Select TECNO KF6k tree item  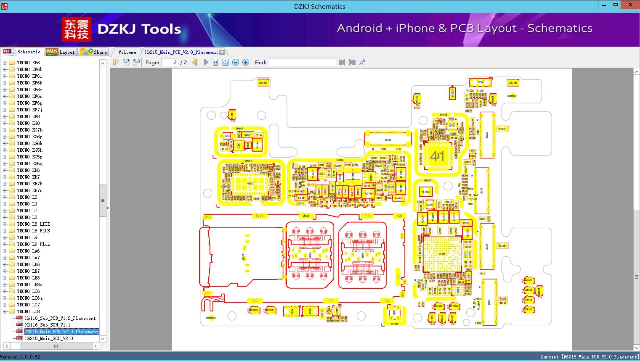point(29,83)
